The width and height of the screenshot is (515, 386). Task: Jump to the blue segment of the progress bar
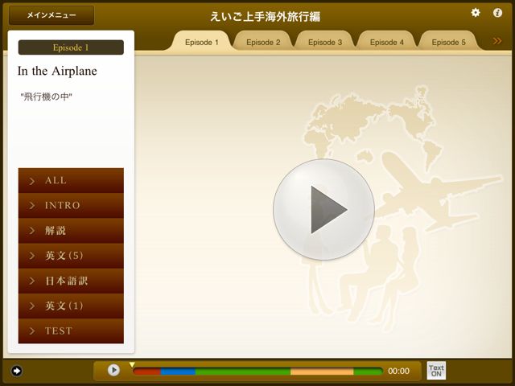[x=178, y=372]
